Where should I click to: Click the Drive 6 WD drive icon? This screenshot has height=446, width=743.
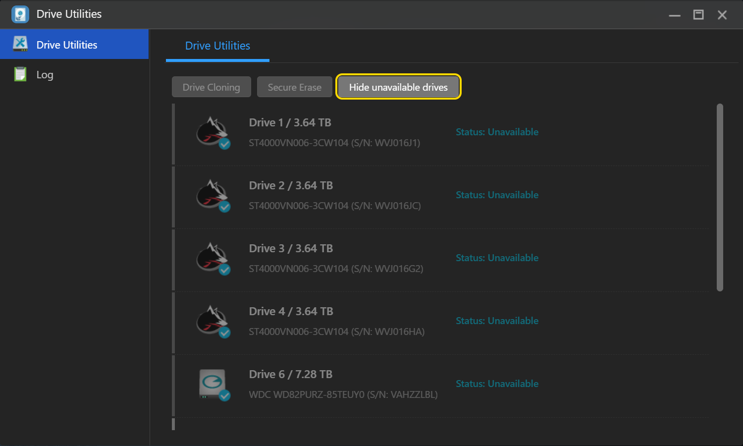click(x=214, y=385)
